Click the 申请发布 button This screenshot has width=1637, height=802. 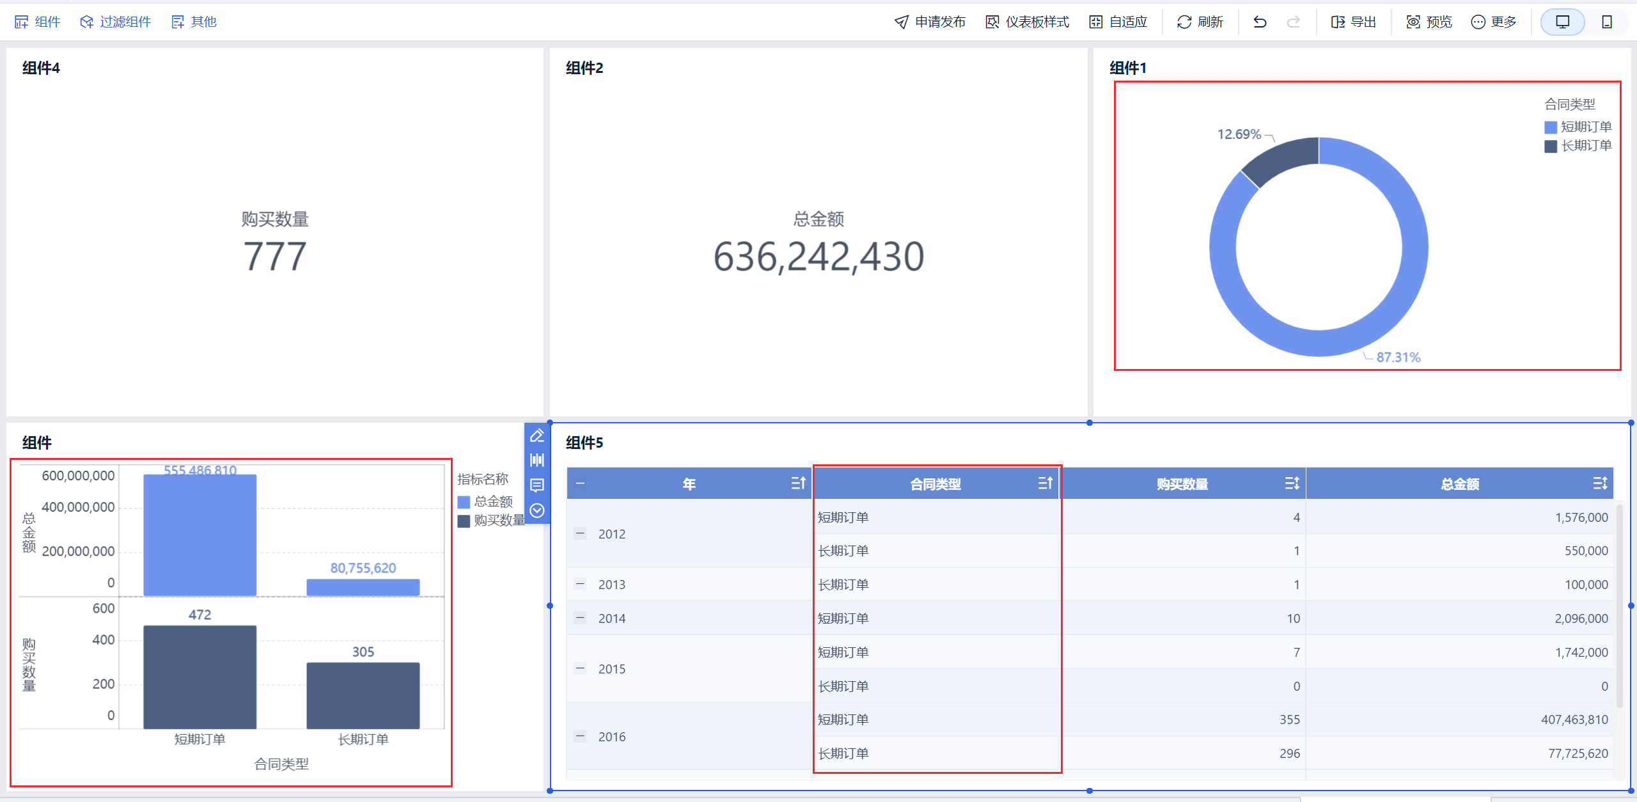pyautogui.click(x=930, y=22)
